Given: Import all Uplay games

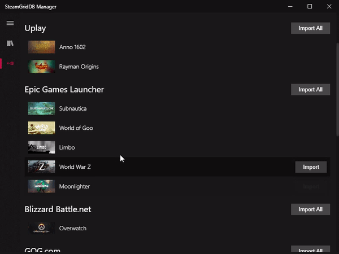Looking at the screenshot, I should click(x=310, y=28).
